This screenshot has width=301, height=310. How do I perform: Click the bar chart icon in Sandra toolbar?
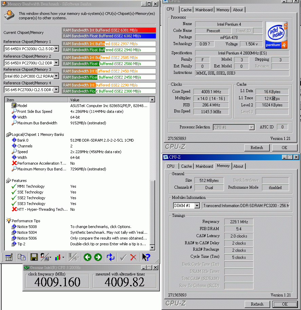tap(58, 257)
